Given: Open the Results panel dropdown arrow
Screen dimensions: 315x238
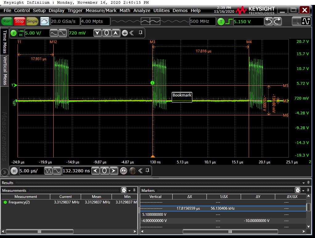Looking at the screenshot, I should point(304,183).
